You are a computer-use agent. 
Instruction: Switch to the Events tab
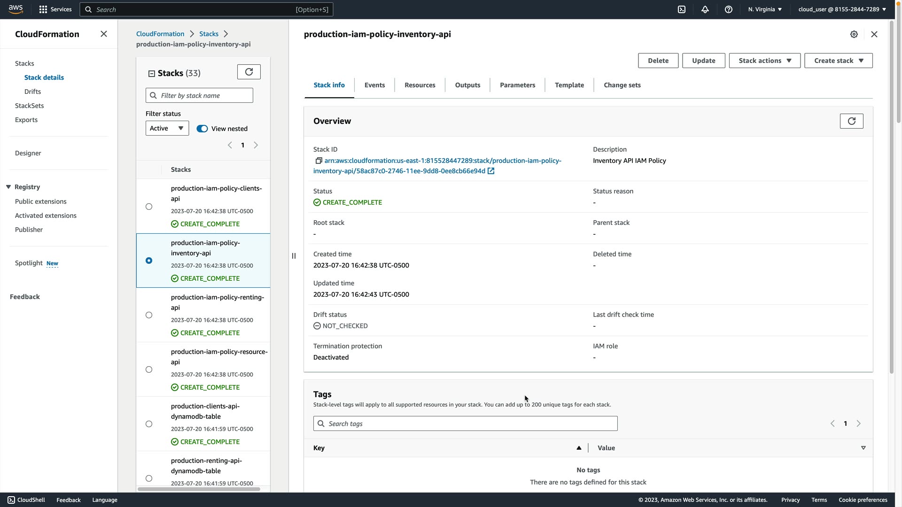click(374, 85)
